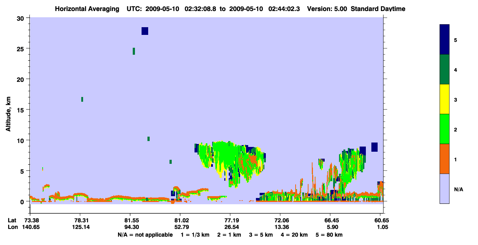Click the altitude tick label 15
Image resolution: width=478 pixels, height=245 pixels.
click(x=21, y=110)
